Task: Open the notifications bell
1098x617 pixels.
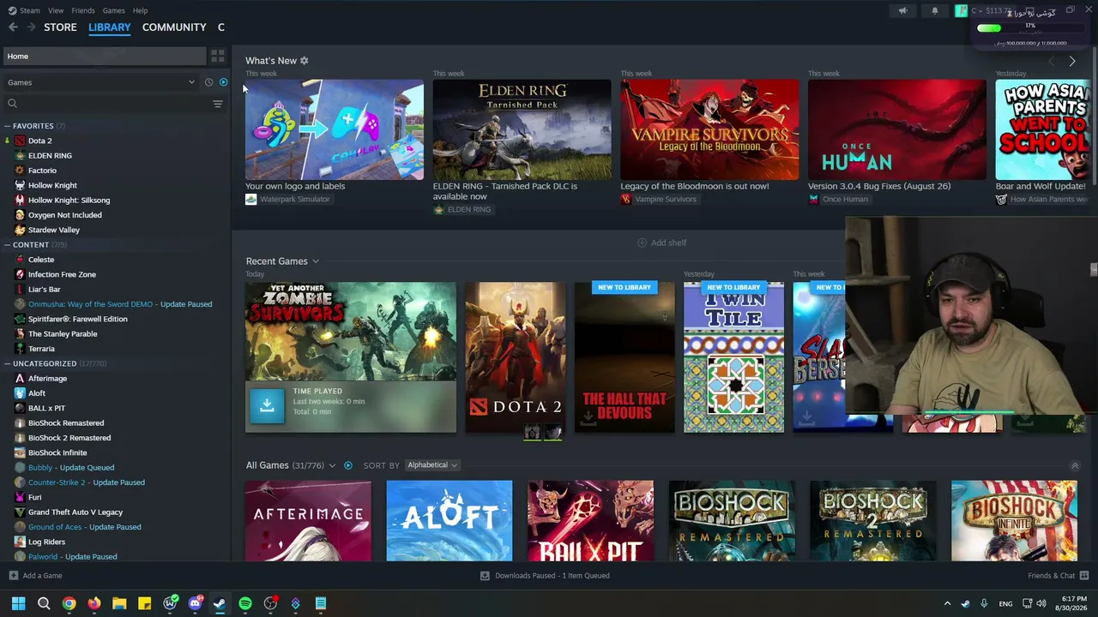Action: click(935, 11)
